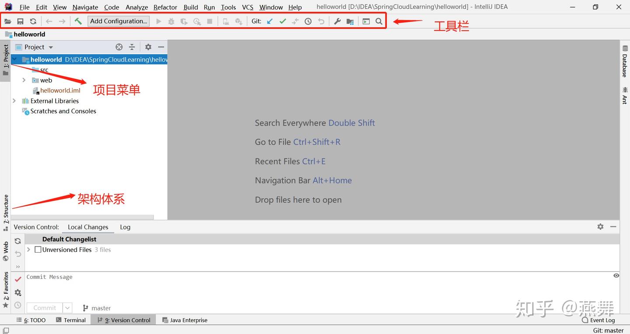Click the green Build Project hammer icon
Screen dimensions: 630x334
pyautogui.click(x=78, y=21)
